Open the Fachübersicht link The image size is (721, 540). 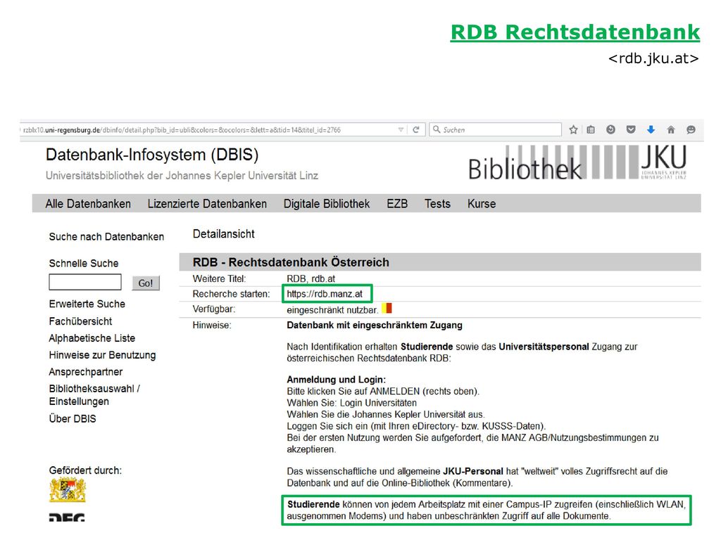(x=80, y=321)
